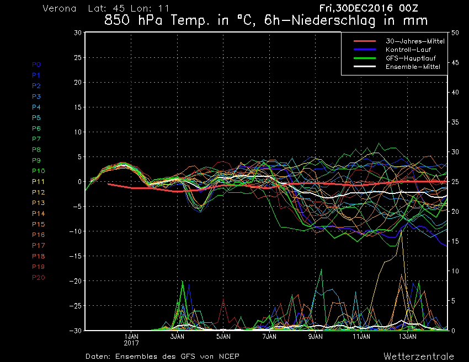Click the 11JAN axis label
The width and height of the screenshot is (469, 362).
coord(361,337)
